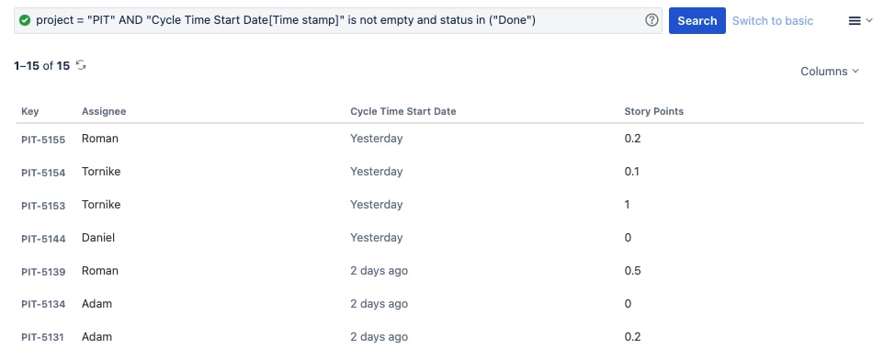884x360 pixels.
Task: Sort by Cycle Time Start Date header
Action: [403, 111]
